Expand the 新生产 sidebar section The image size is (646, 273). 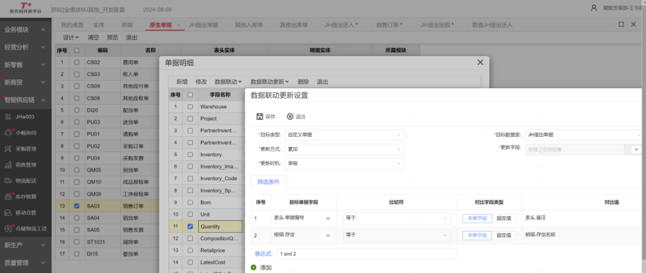coord(25,245)
